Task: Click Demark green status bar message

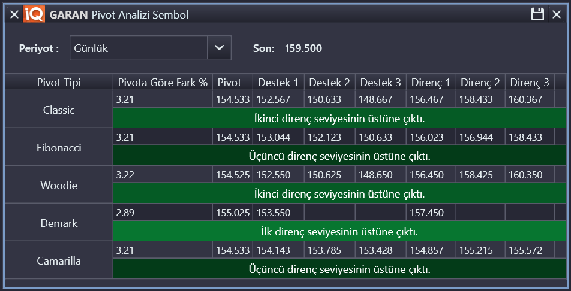Action: click(339, 231)
